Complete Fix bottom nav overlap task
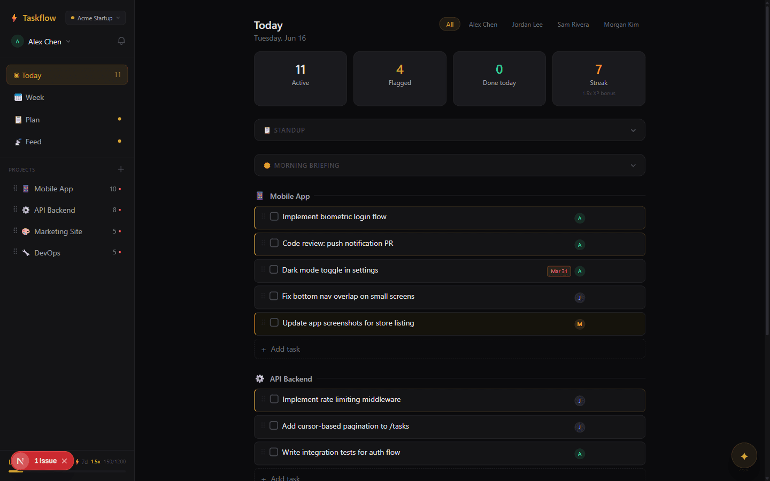770x481 pixels. tap(274, 296)
